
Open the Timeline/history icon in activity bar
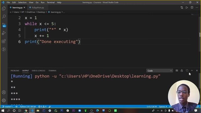tap(4, 49)
